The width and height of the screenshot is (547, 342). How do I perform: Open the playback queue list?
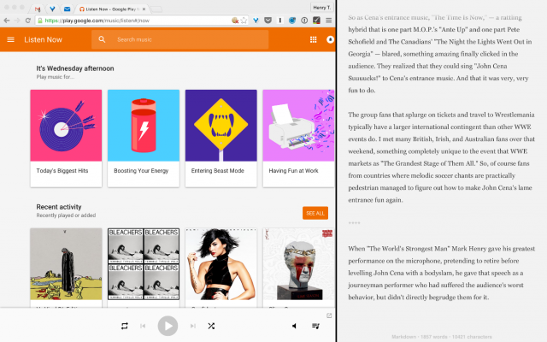[x=315, y=326]
